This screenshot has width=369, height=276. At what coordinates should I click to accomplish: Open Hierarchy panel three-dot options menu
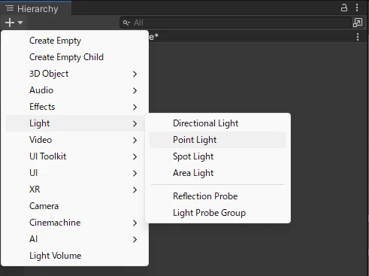(357, 8)
